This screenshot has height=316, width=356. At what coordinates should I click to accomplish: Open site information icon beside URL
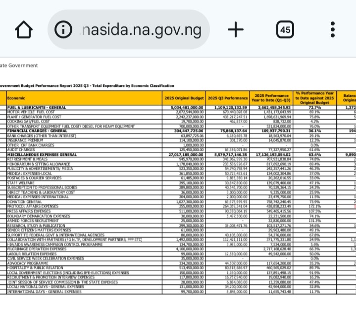pos(63,30)
